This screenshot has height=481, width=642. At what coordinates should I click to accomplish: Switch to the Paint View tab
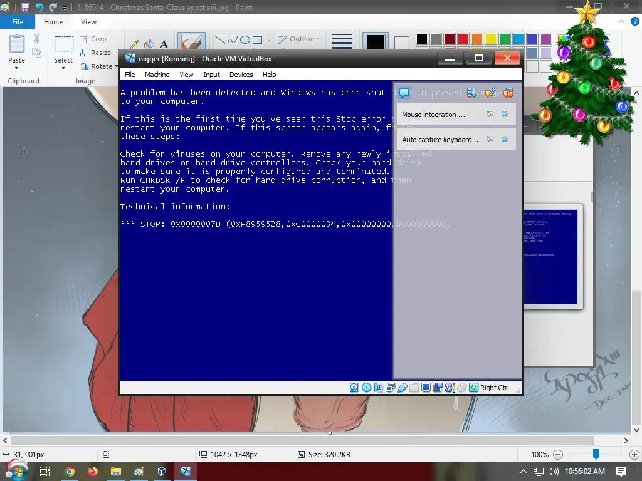(88, 22)
